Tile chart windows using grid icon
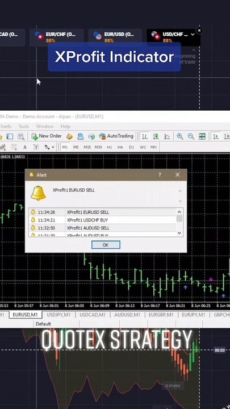 click(202, 136)
